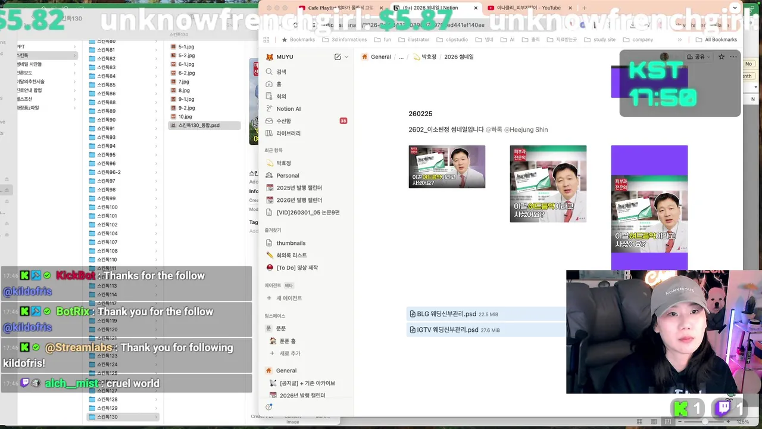The width and height of the screenshot is (762, 429).
Task: Close the YouTube tab
Action: point(570,8)
